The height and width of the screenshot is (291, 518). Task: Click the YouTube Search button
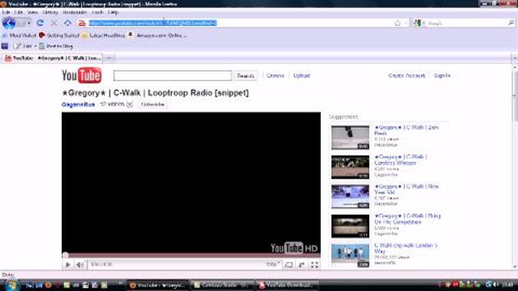click(x=245, y=76)
